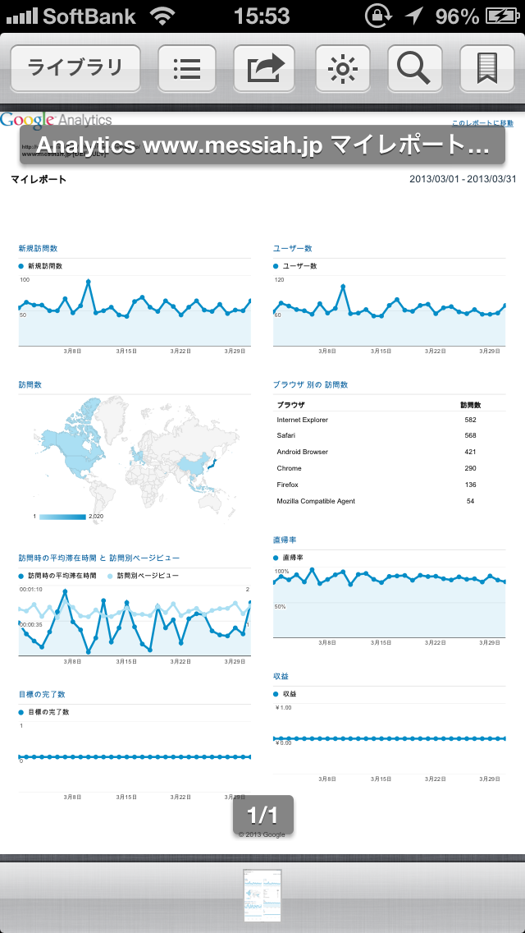Select the page thumbnail in the bottom strip
525x933 pixels.
tap(262, 895)
